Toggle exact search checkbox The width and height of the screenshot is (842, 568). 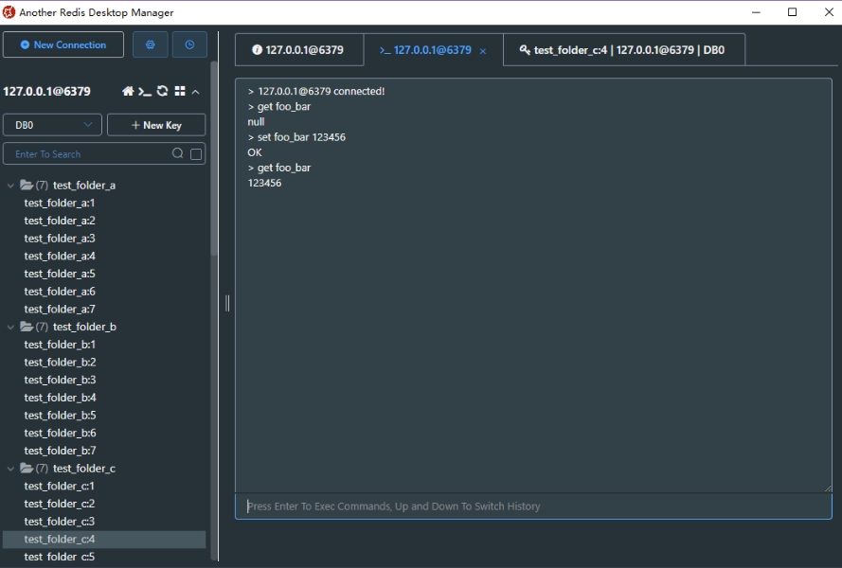click(x=196, y=154)
